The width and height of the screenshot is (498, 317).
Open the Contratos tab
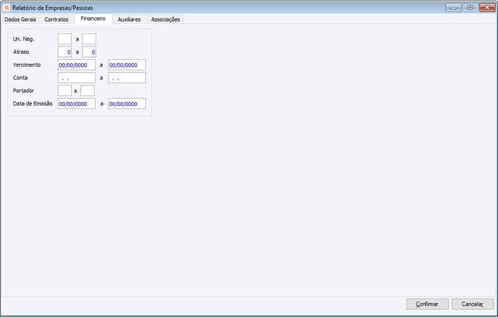[56, 19]
